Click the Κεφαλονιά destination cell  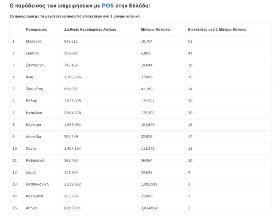point(35,160)
